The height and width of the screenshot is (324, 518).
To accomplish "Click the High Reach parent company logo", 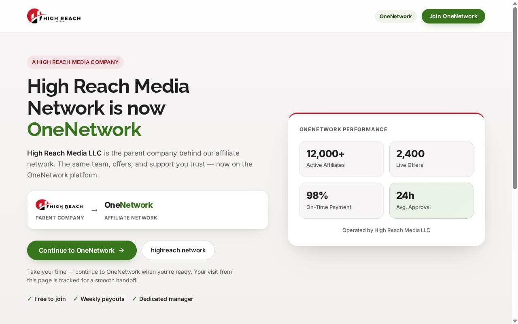I will (59, 205).
